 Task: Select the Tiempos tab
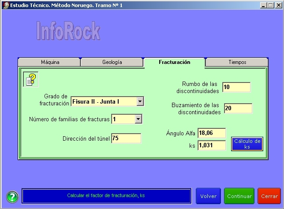237,62
